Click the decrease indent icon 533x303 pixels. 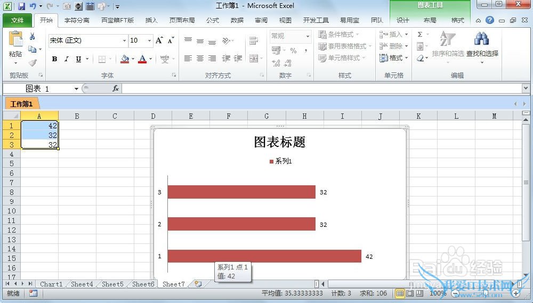(226, 59)
